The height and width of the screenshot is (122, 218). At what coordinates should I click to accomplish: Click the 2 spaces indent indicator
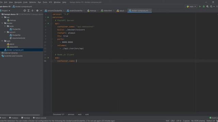(186, 121)
